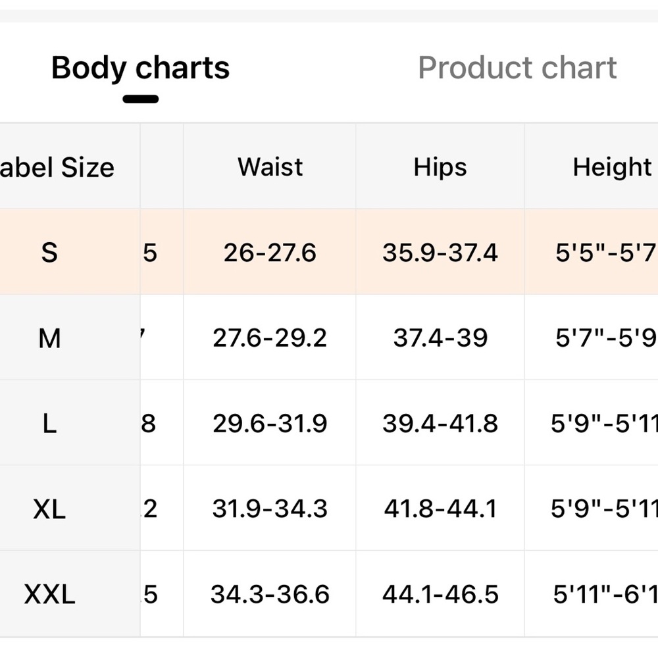Click the M hips value 37.4-39

(x=440, y=338)
